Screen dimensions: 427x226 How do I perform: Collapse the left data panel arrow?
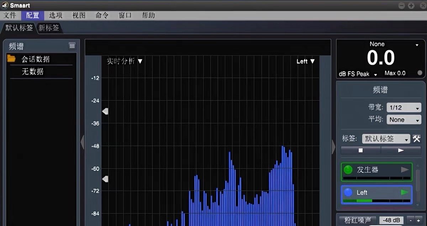pos(82,142)
